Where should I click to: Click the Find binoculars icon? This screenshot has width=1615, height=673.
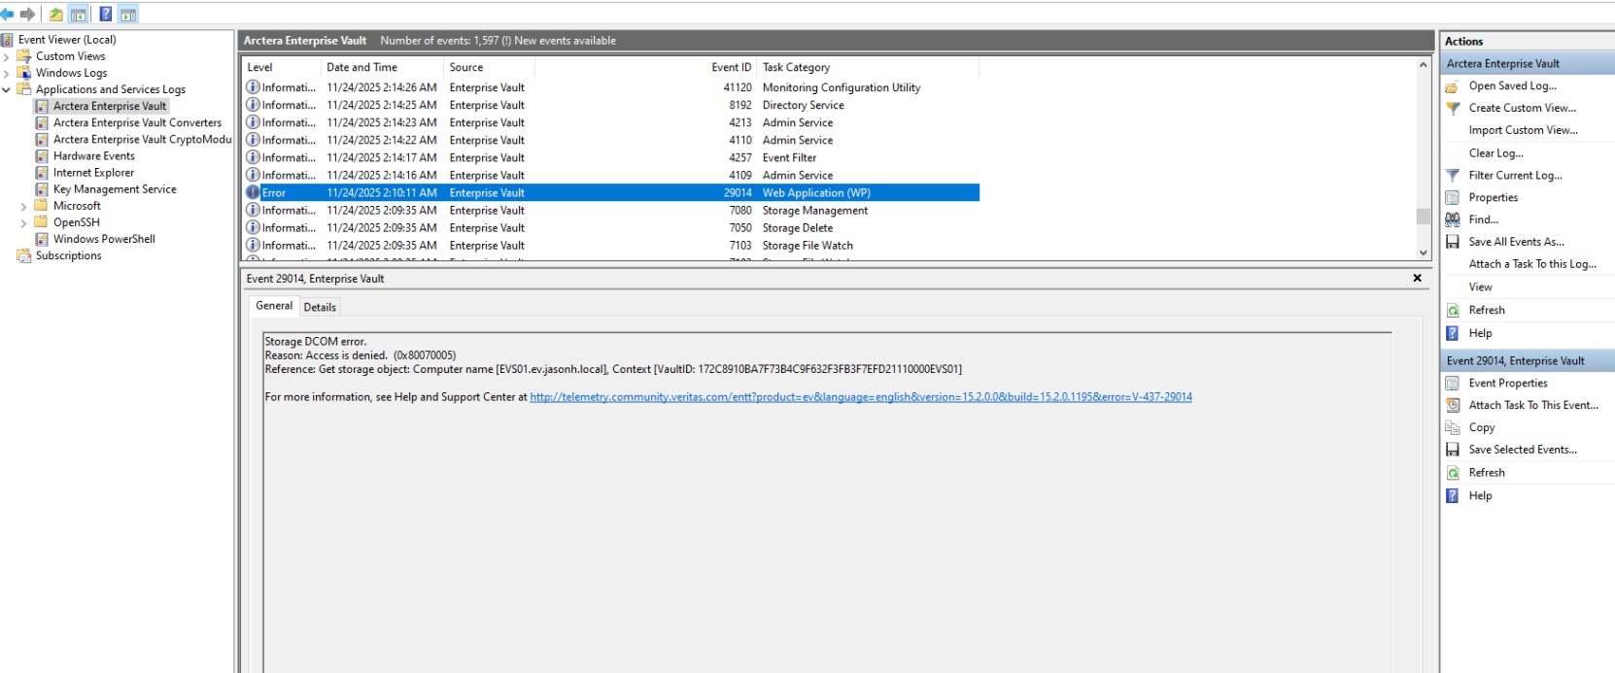point(1453,219)
